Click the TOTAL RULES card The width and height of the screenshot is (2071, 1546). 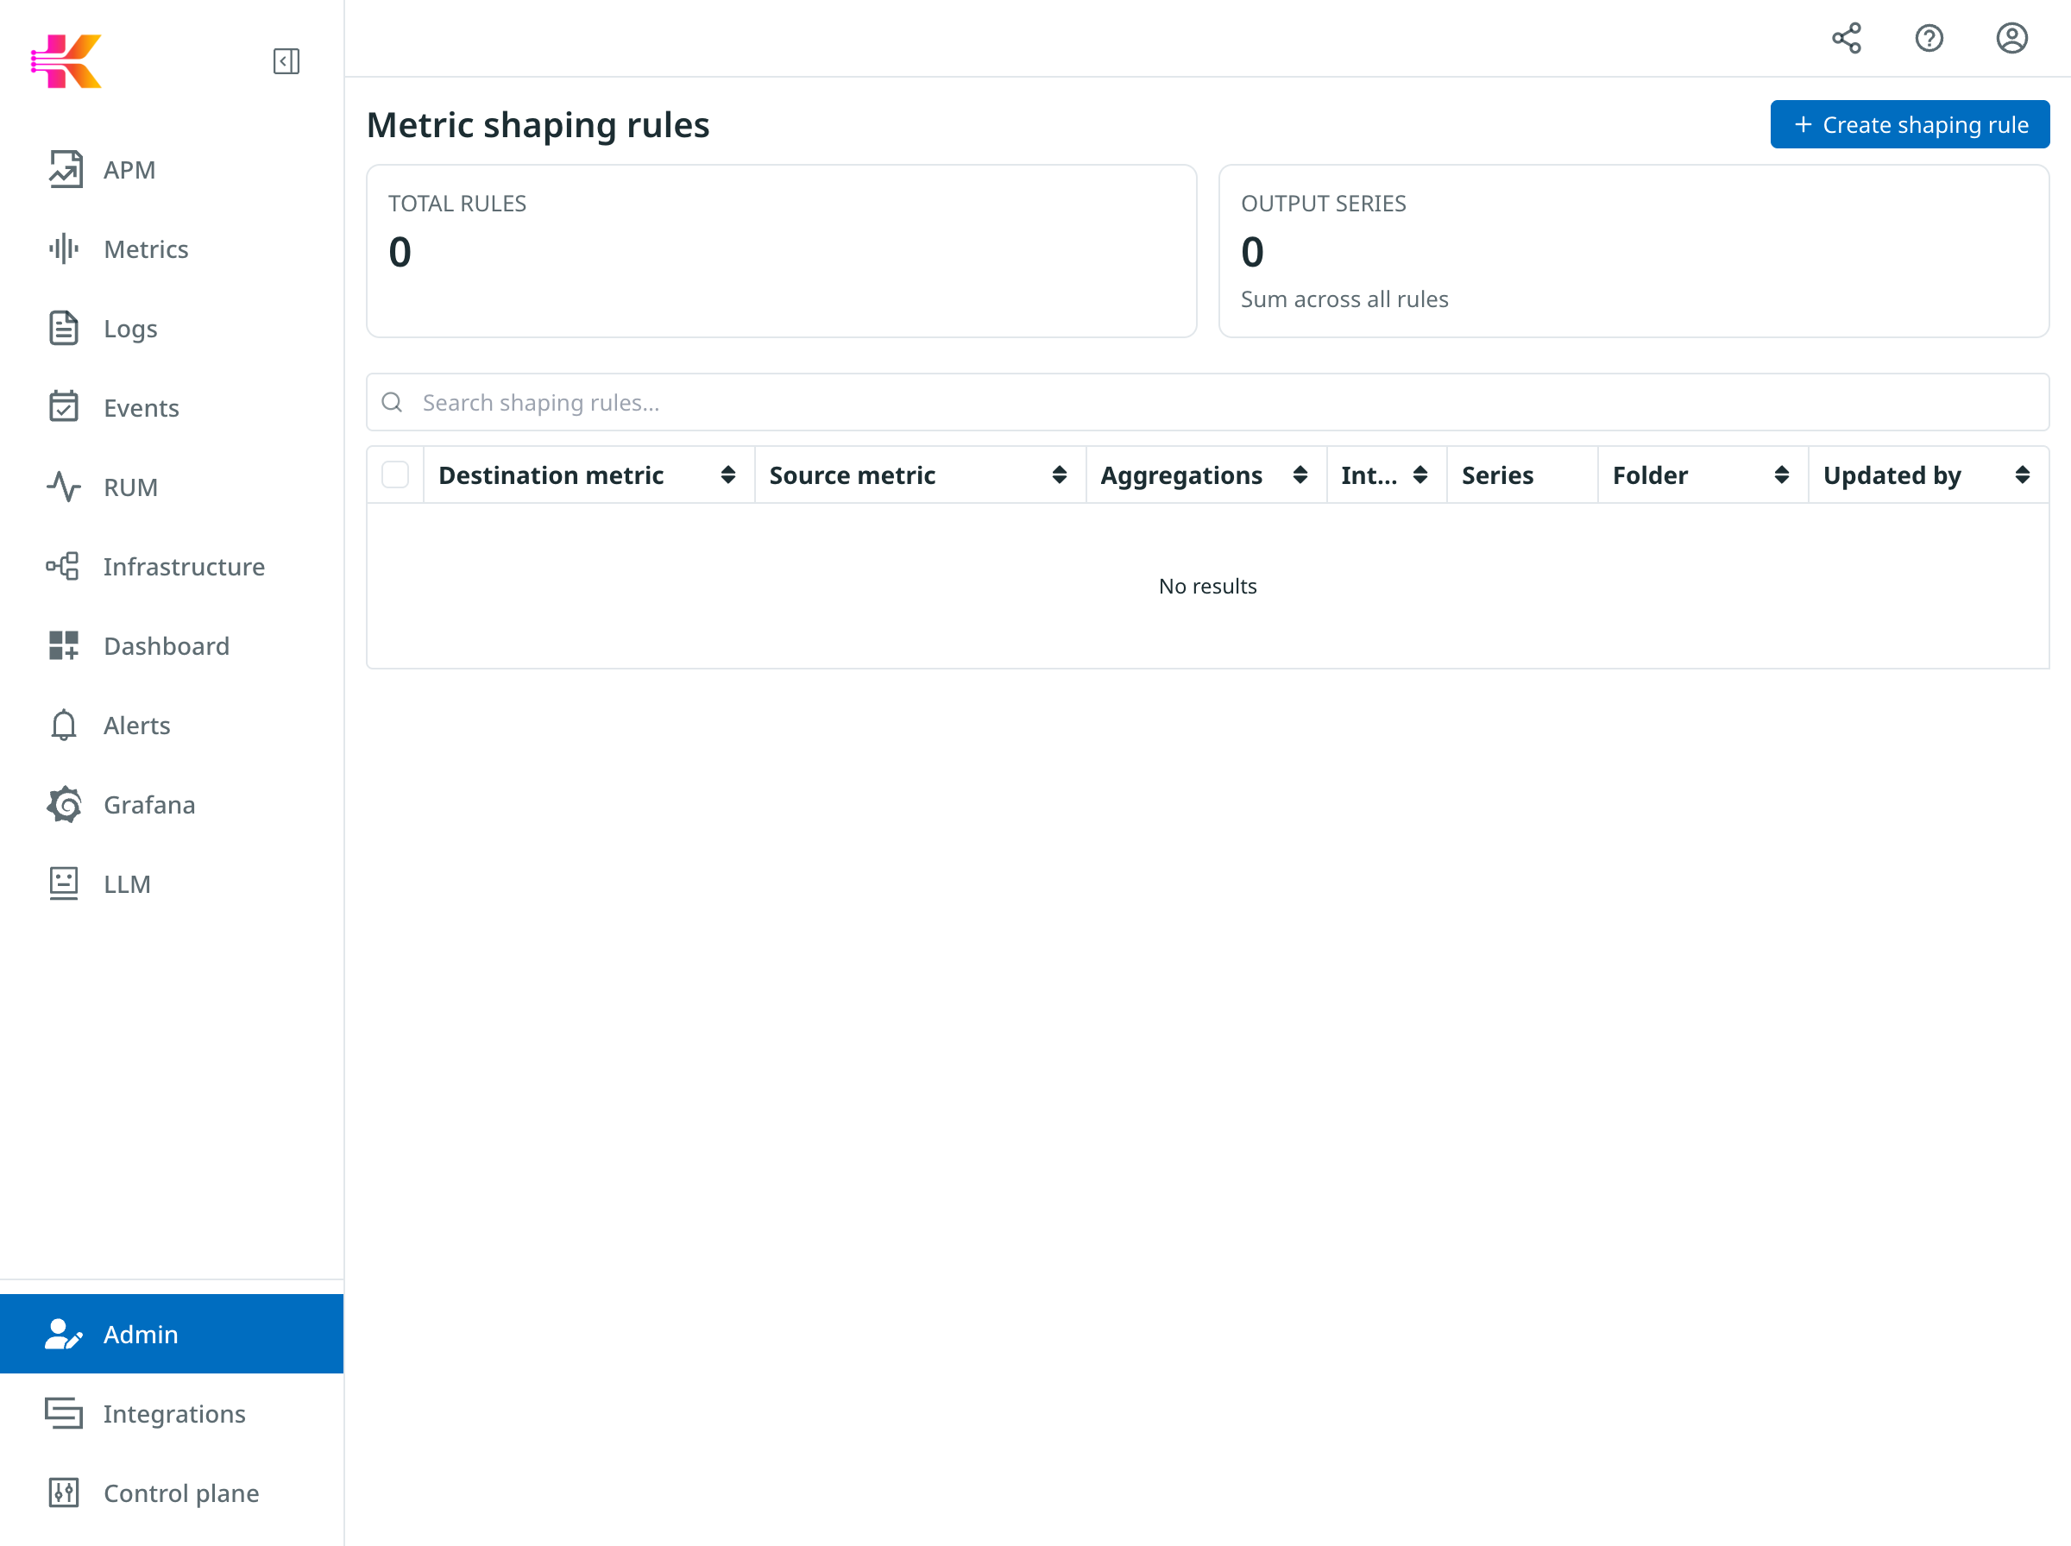[x=782, y=251]
